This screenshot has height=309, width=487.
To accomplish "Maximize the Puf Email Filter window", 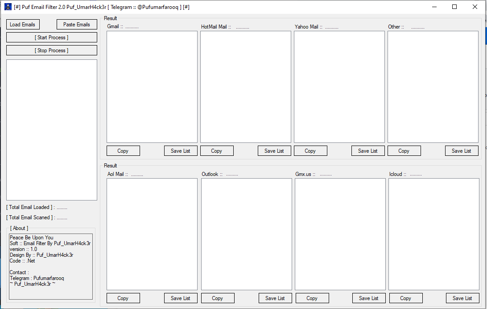I will click(454, 7).
